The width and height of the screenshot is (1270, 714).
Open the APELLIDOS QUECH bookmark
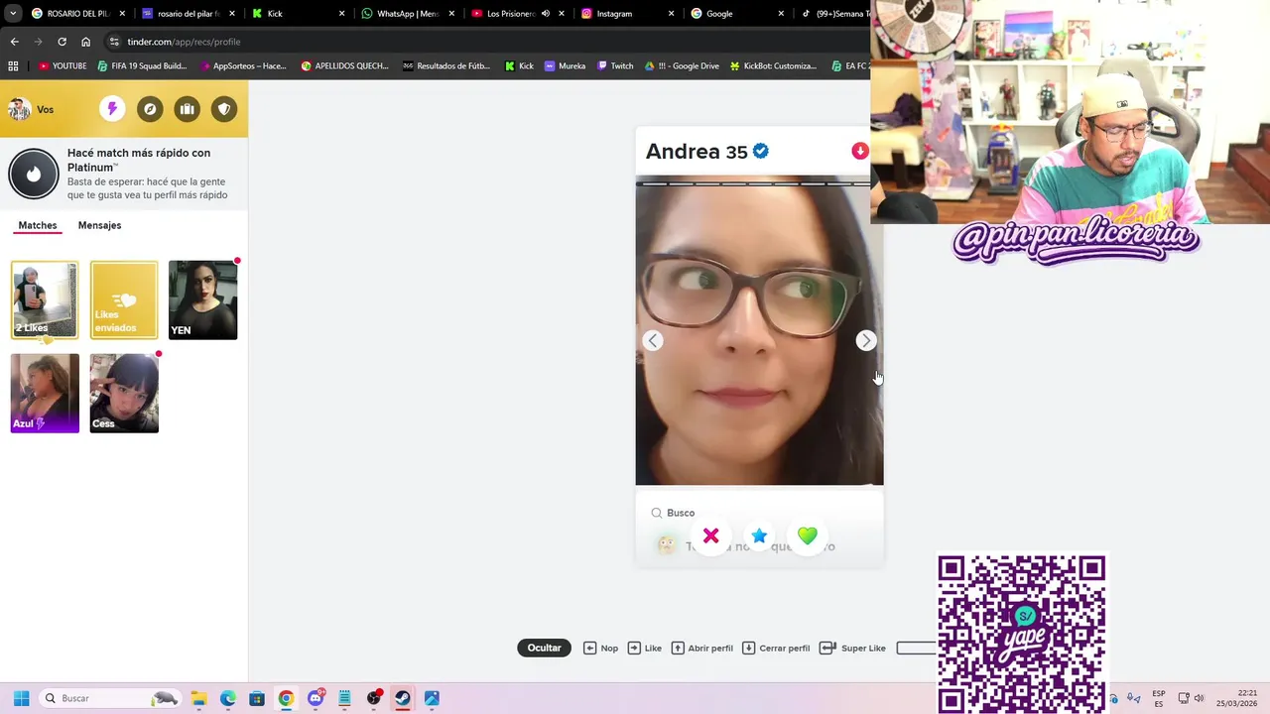(x=344, y=66)
